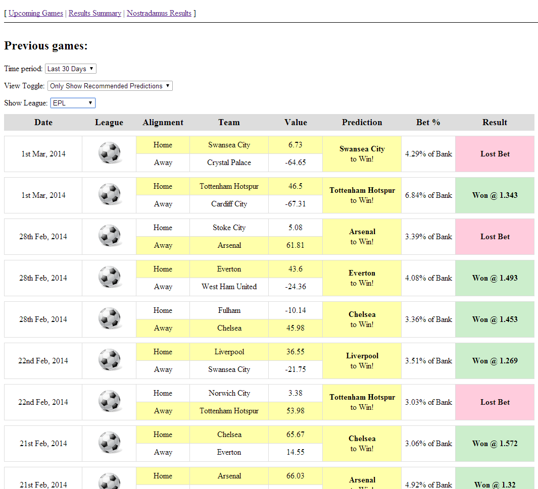The height and width of the screenshot is (489, 538).
Task: Click the Team column header
Action: pyautogui.click(x=229, y=122)
